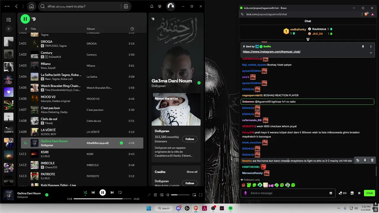Toggle saved checkmark on Ga3ma Dani Noum row
The width and height of the screenshot is (379, 213).
(121, 143)
